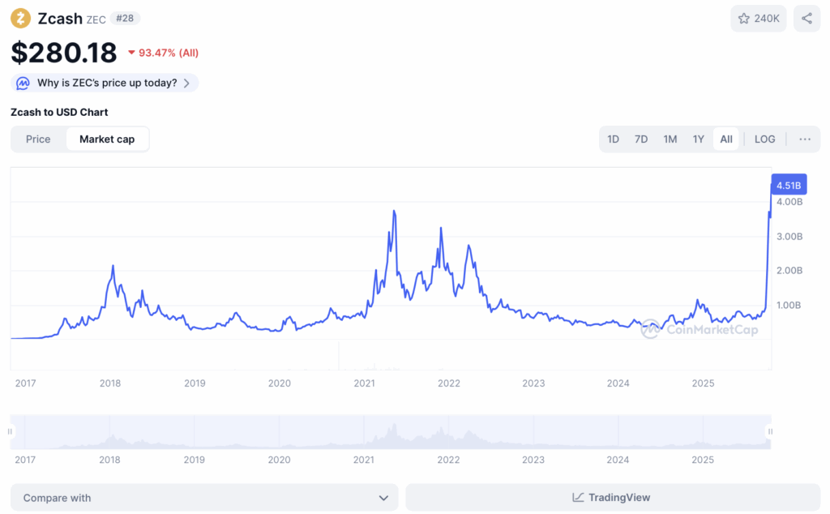Toggle LOG scale on the chart
The image size is (830, 514).
tap(764, 139)
